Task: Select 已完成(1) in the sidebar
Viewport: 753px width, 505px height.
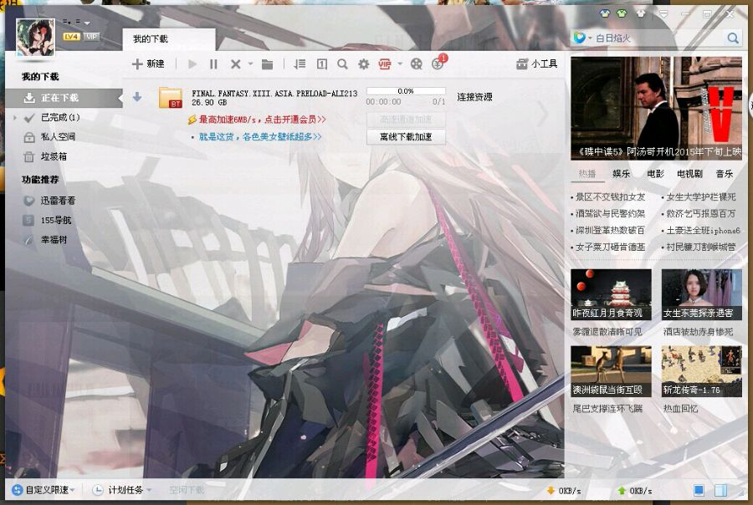Action: 60,118
